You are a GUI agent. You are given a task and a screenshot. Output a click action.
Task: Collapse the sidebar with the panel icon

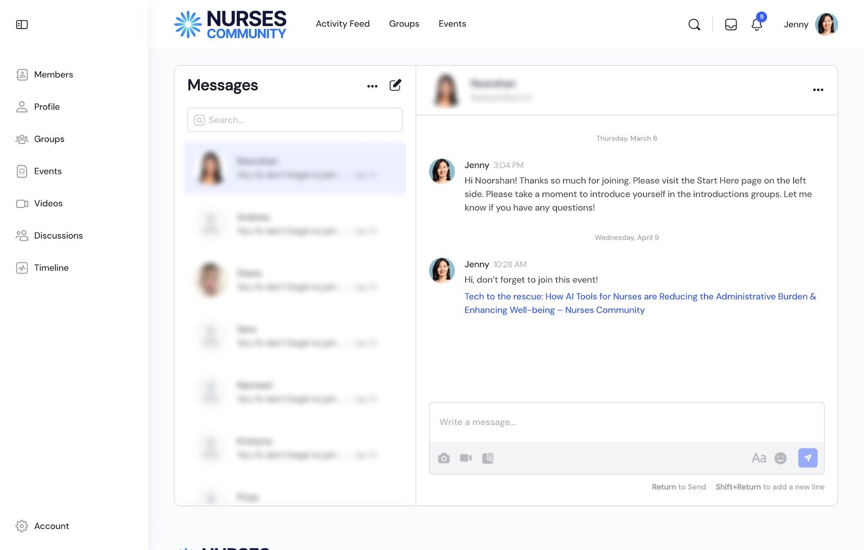click(22, 24)
